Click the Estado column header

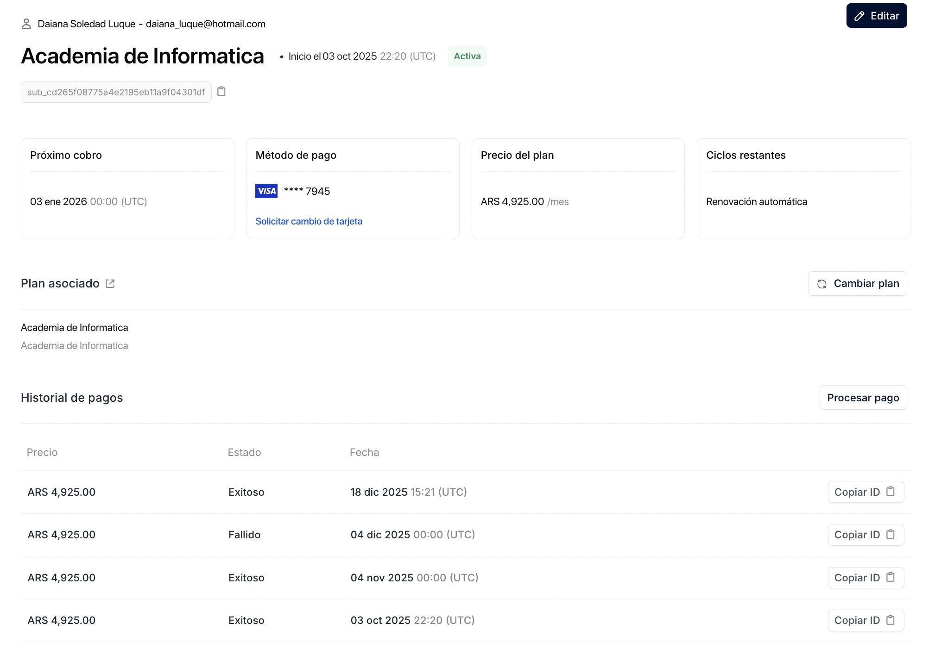(245, 452)
